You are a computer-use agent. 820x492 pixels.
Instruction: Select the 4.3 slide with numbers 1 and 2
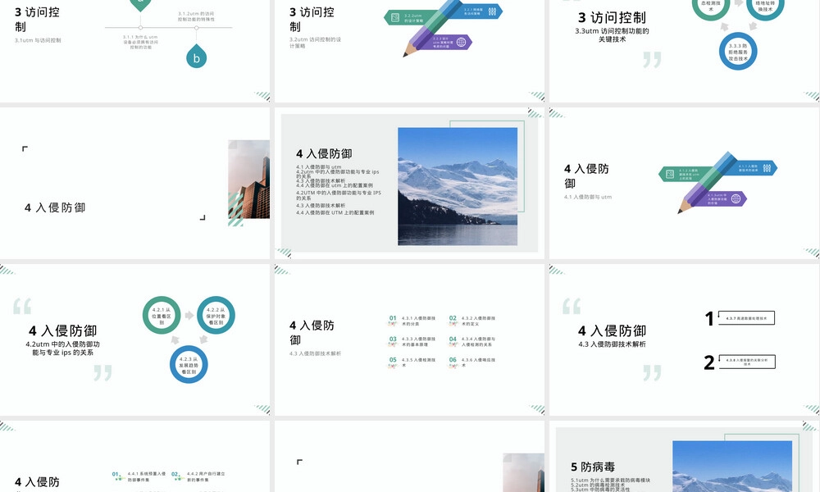pos(685,339)
